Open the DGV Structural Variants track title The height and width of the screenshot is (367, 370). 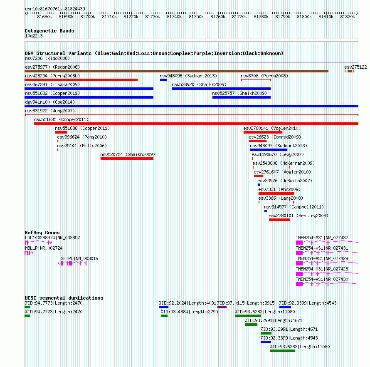154,53
